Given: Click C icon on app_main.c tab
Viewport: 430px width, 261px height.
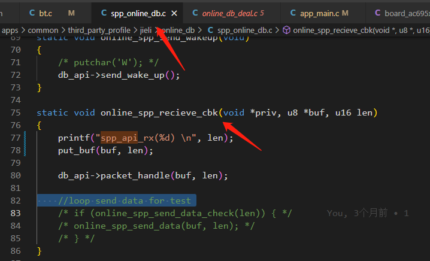Looking at the screenshot, I should click(x=293, y=13).
